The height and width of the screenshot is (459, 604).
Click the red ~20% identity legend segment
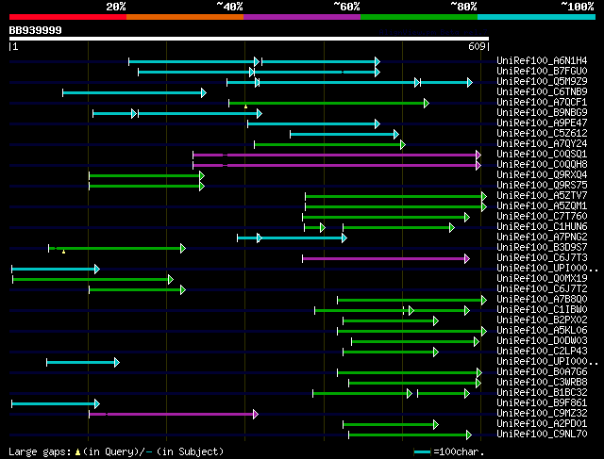[68, 17]
